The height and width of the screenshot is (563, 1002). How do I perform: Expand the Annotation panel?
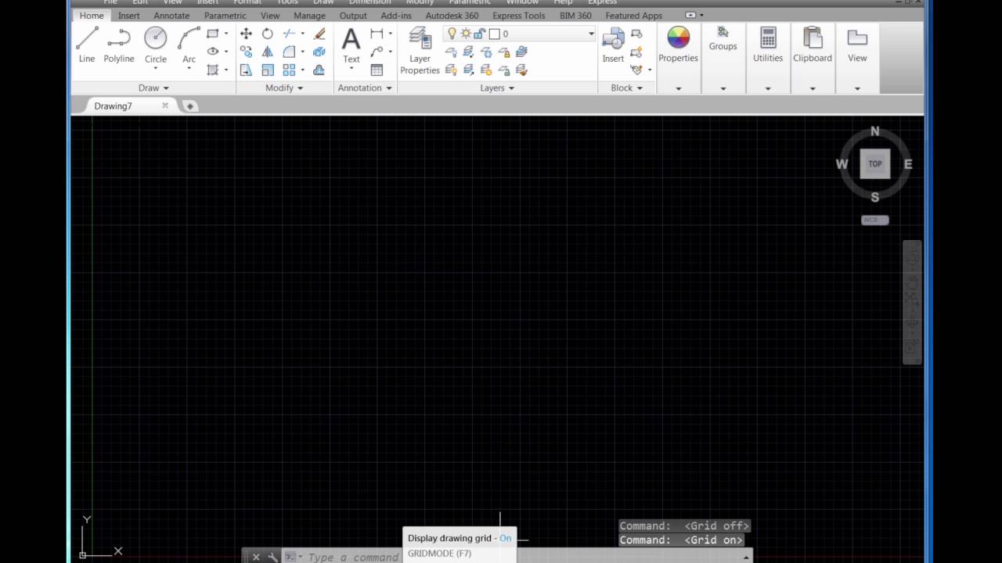click(365, 88)
